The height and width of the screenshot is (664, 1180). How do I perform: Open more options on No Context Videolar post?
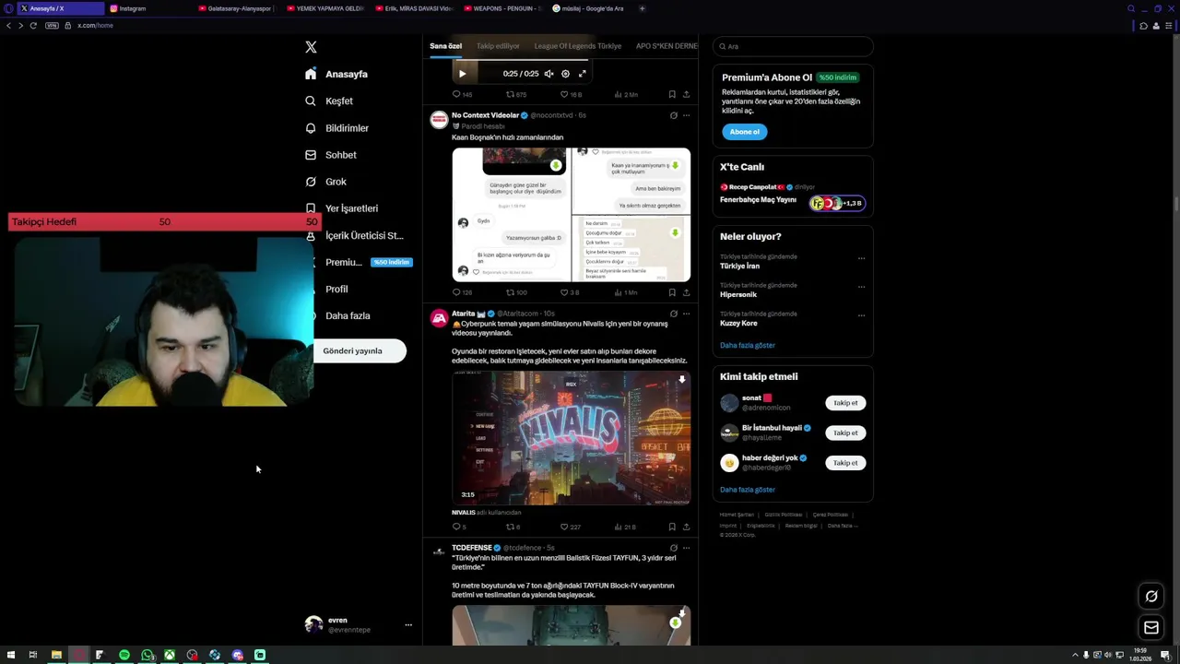686,115
